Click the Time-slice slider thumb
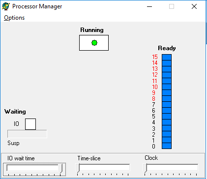Viewport: 207px width, 179px height. pyautogui.click(x=78, y=168)
